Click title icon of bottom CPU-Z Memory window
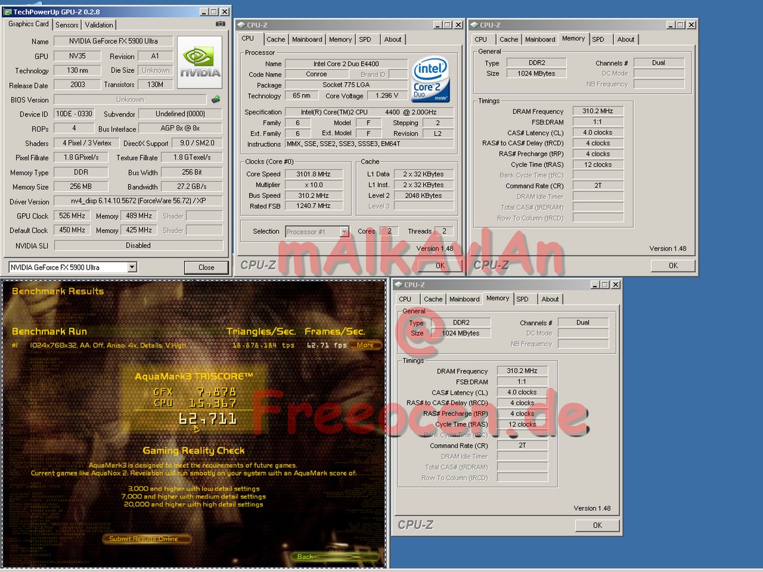 pos(399,285)
